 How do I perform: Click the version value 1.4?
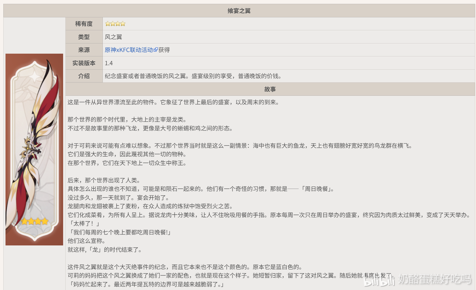tap(109, 63)
